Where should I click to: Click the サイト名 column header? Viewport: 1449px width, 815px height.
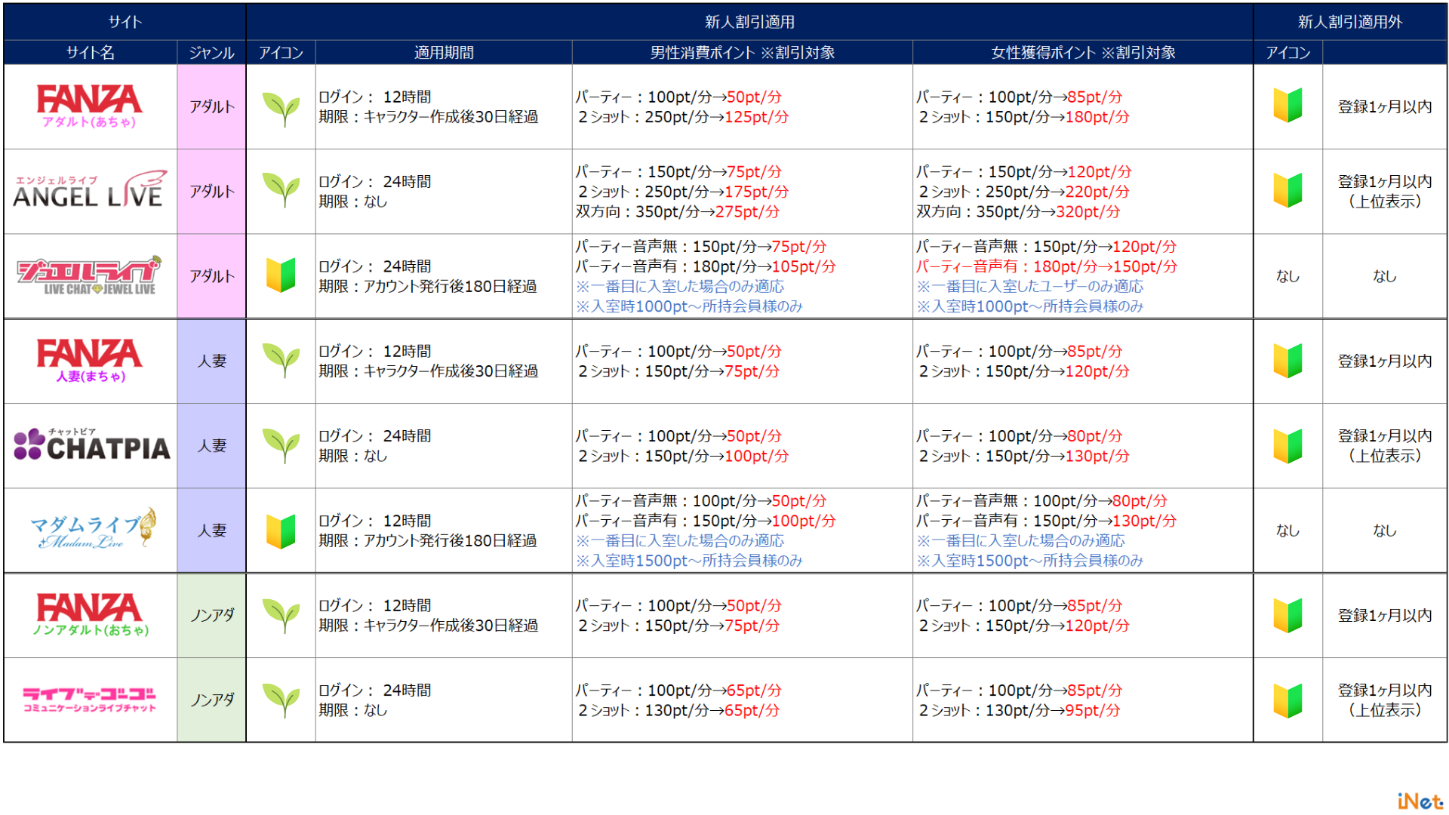click(91, 52)
